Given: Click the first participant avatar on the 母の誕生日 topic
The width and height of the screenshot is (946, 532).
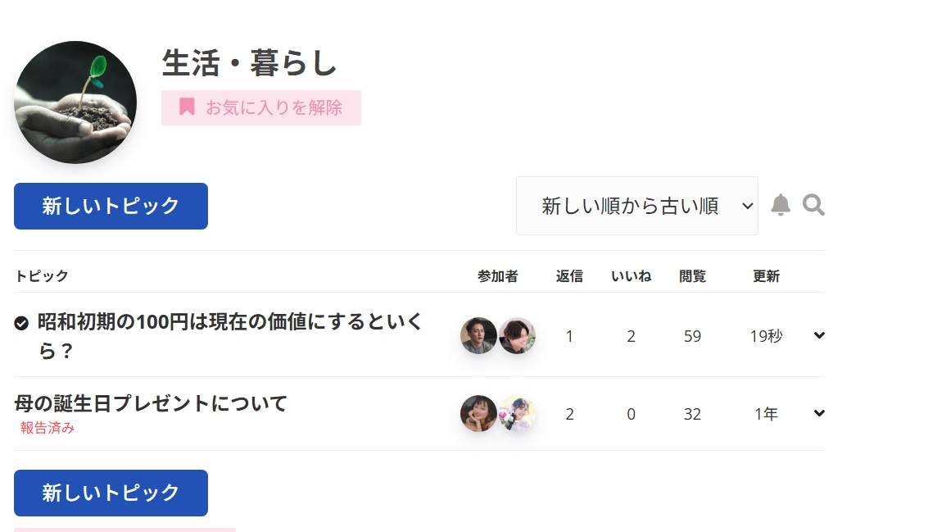Looking at the screenshot, I should pos(478,414).
